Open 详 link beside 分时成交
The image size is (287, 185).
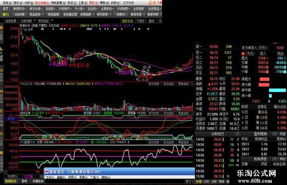[x=237, y=134]
